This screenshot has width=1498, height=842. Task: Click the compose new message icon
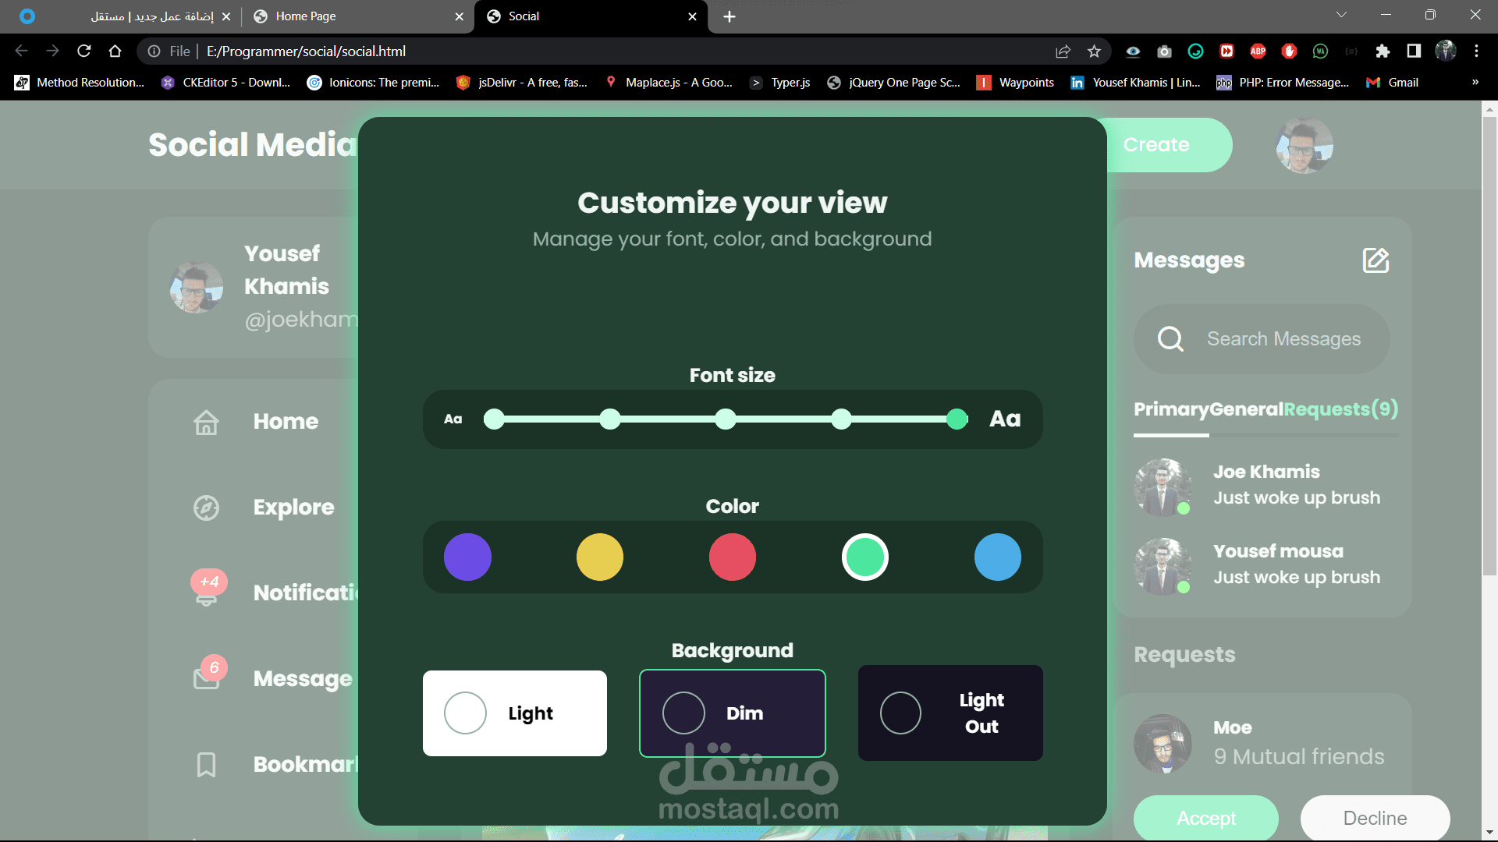[1376, 260]
